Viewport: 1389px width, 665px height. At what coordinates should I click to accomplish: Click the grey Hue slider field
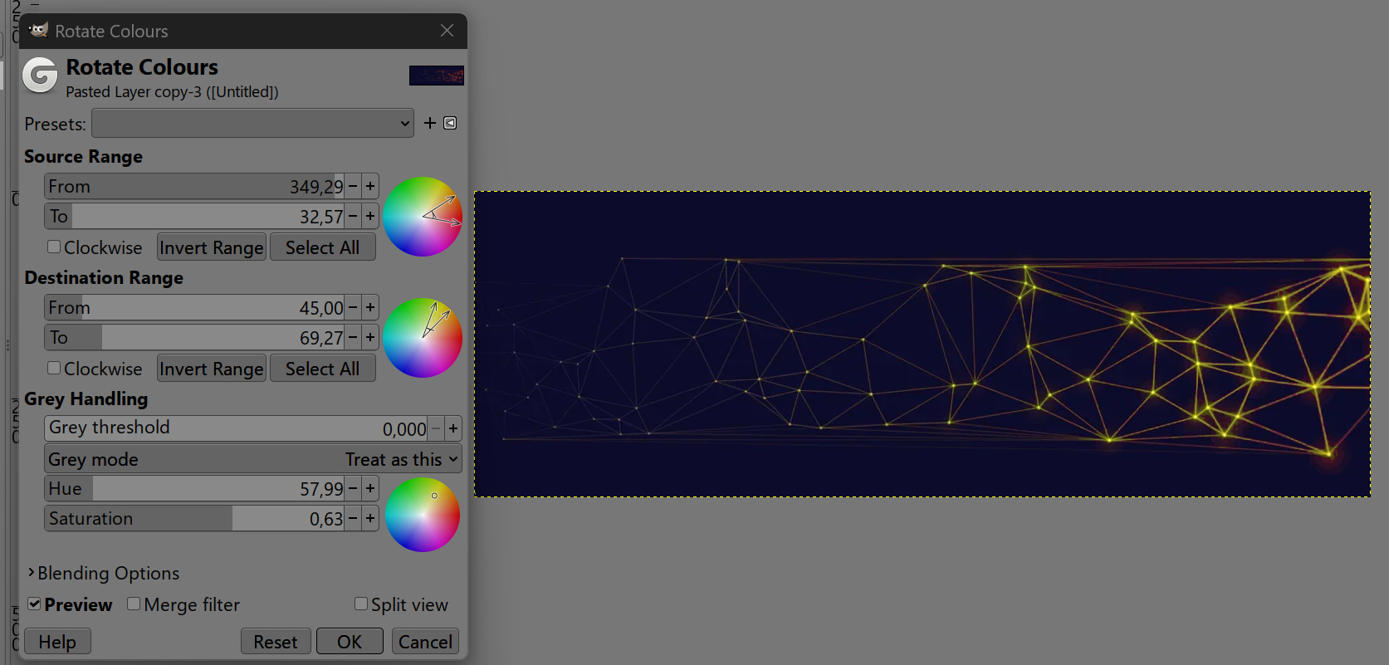194,488
